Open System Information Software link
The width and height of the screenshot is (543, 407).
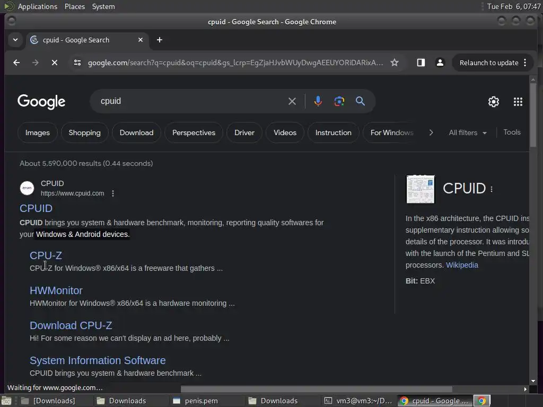click(x=98, y=360)
